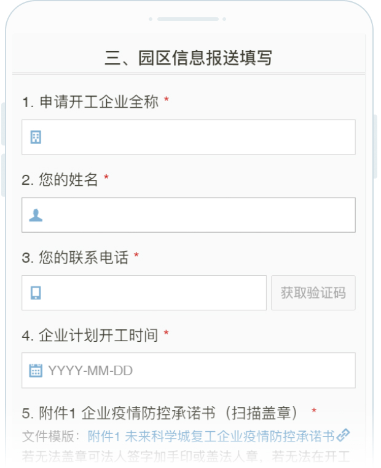This screenshot has width=381, height=468.
Task: Click the calendar icon in the date field
Action: [36, 371]
